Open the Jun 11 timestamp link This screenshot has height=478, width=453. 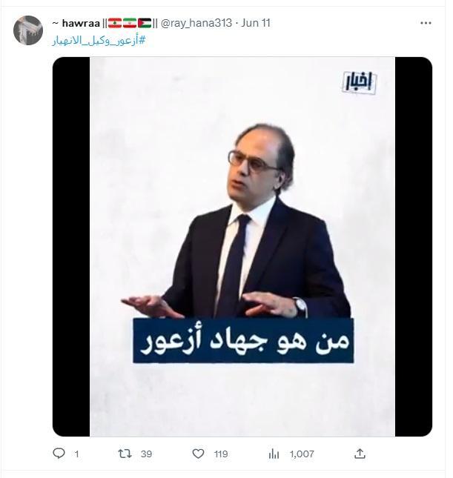(256, 23)
